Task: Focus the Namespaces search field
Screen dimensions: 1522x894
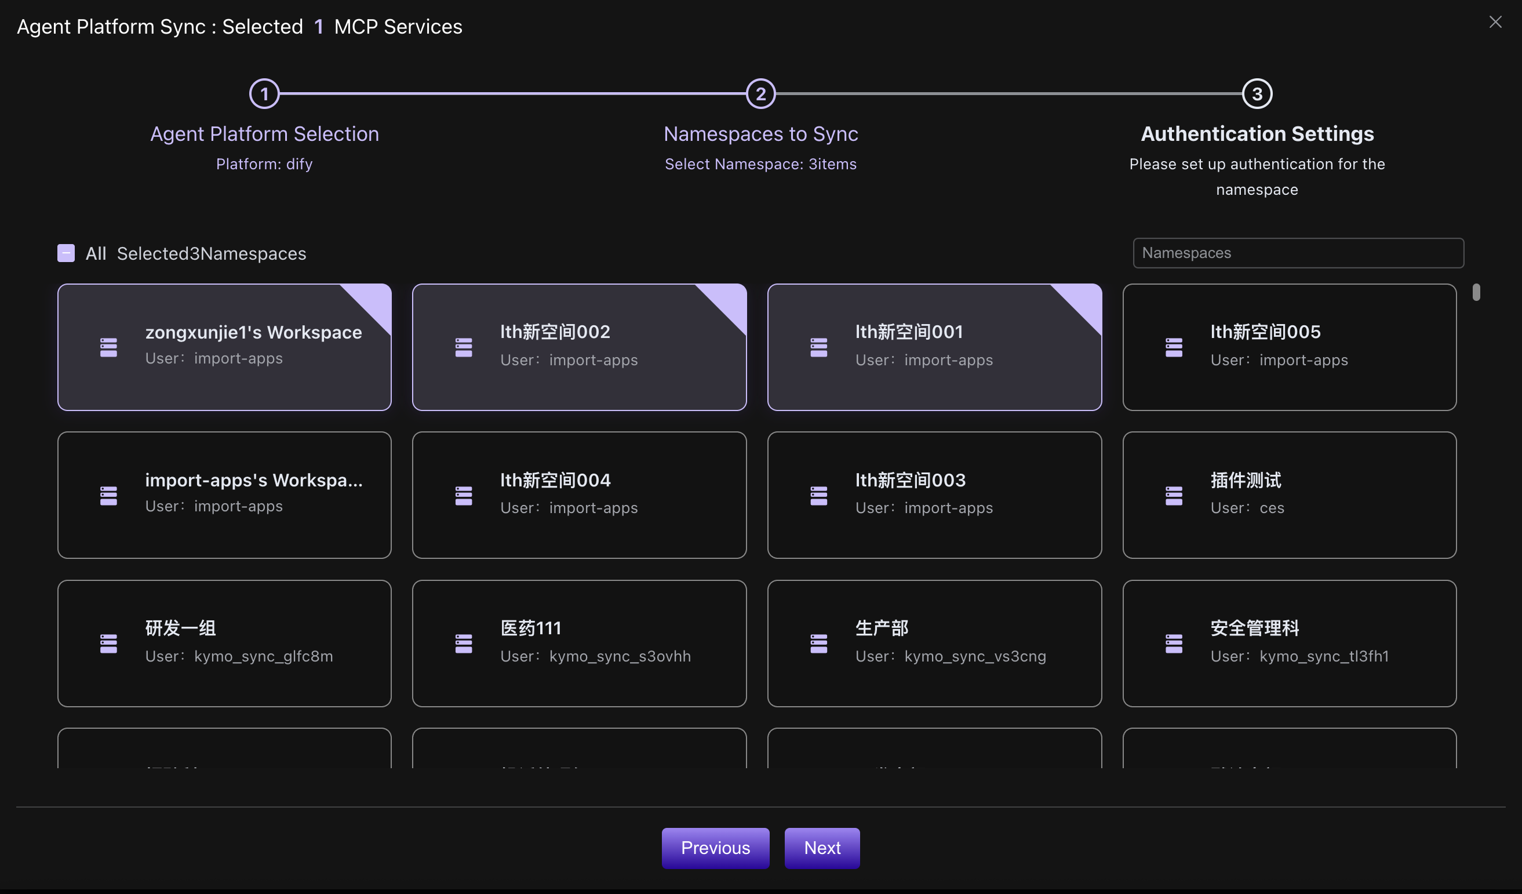Action: click(1298, 253)
